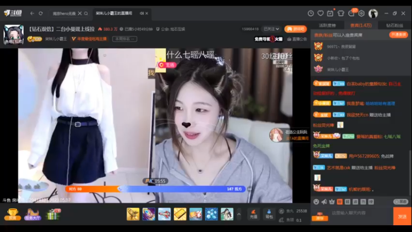Viewport: 412px width, 232px height.
Task: Open the 直播公告 announcement
Action: (297, 39)
